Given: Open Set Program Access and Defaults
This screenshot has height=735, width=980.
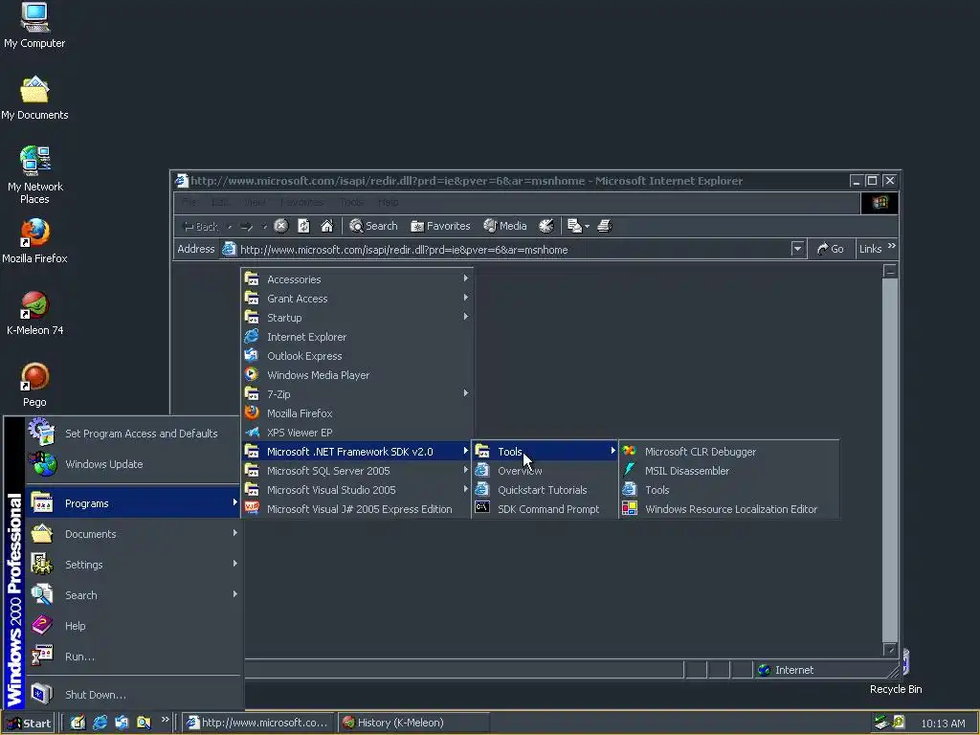Looking at the screenshot, I should pos(132,434).
